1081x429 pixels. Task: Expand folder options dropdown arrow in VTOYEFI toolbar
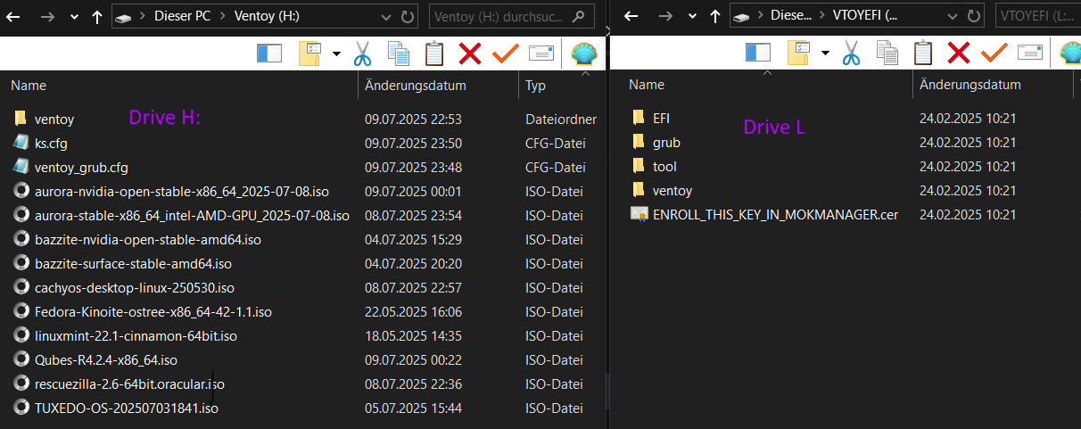click(825, 54)
